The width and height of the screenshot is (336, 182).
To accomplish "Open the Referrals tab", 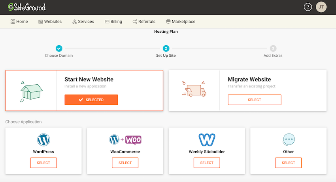I will [144, 21].
